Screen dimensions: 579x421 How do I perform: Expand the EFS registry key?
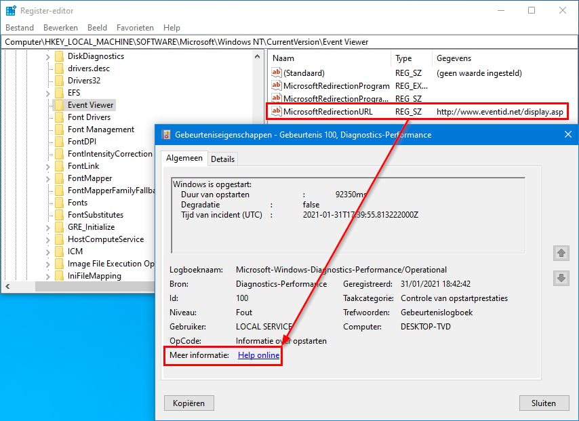click(47, 94)
